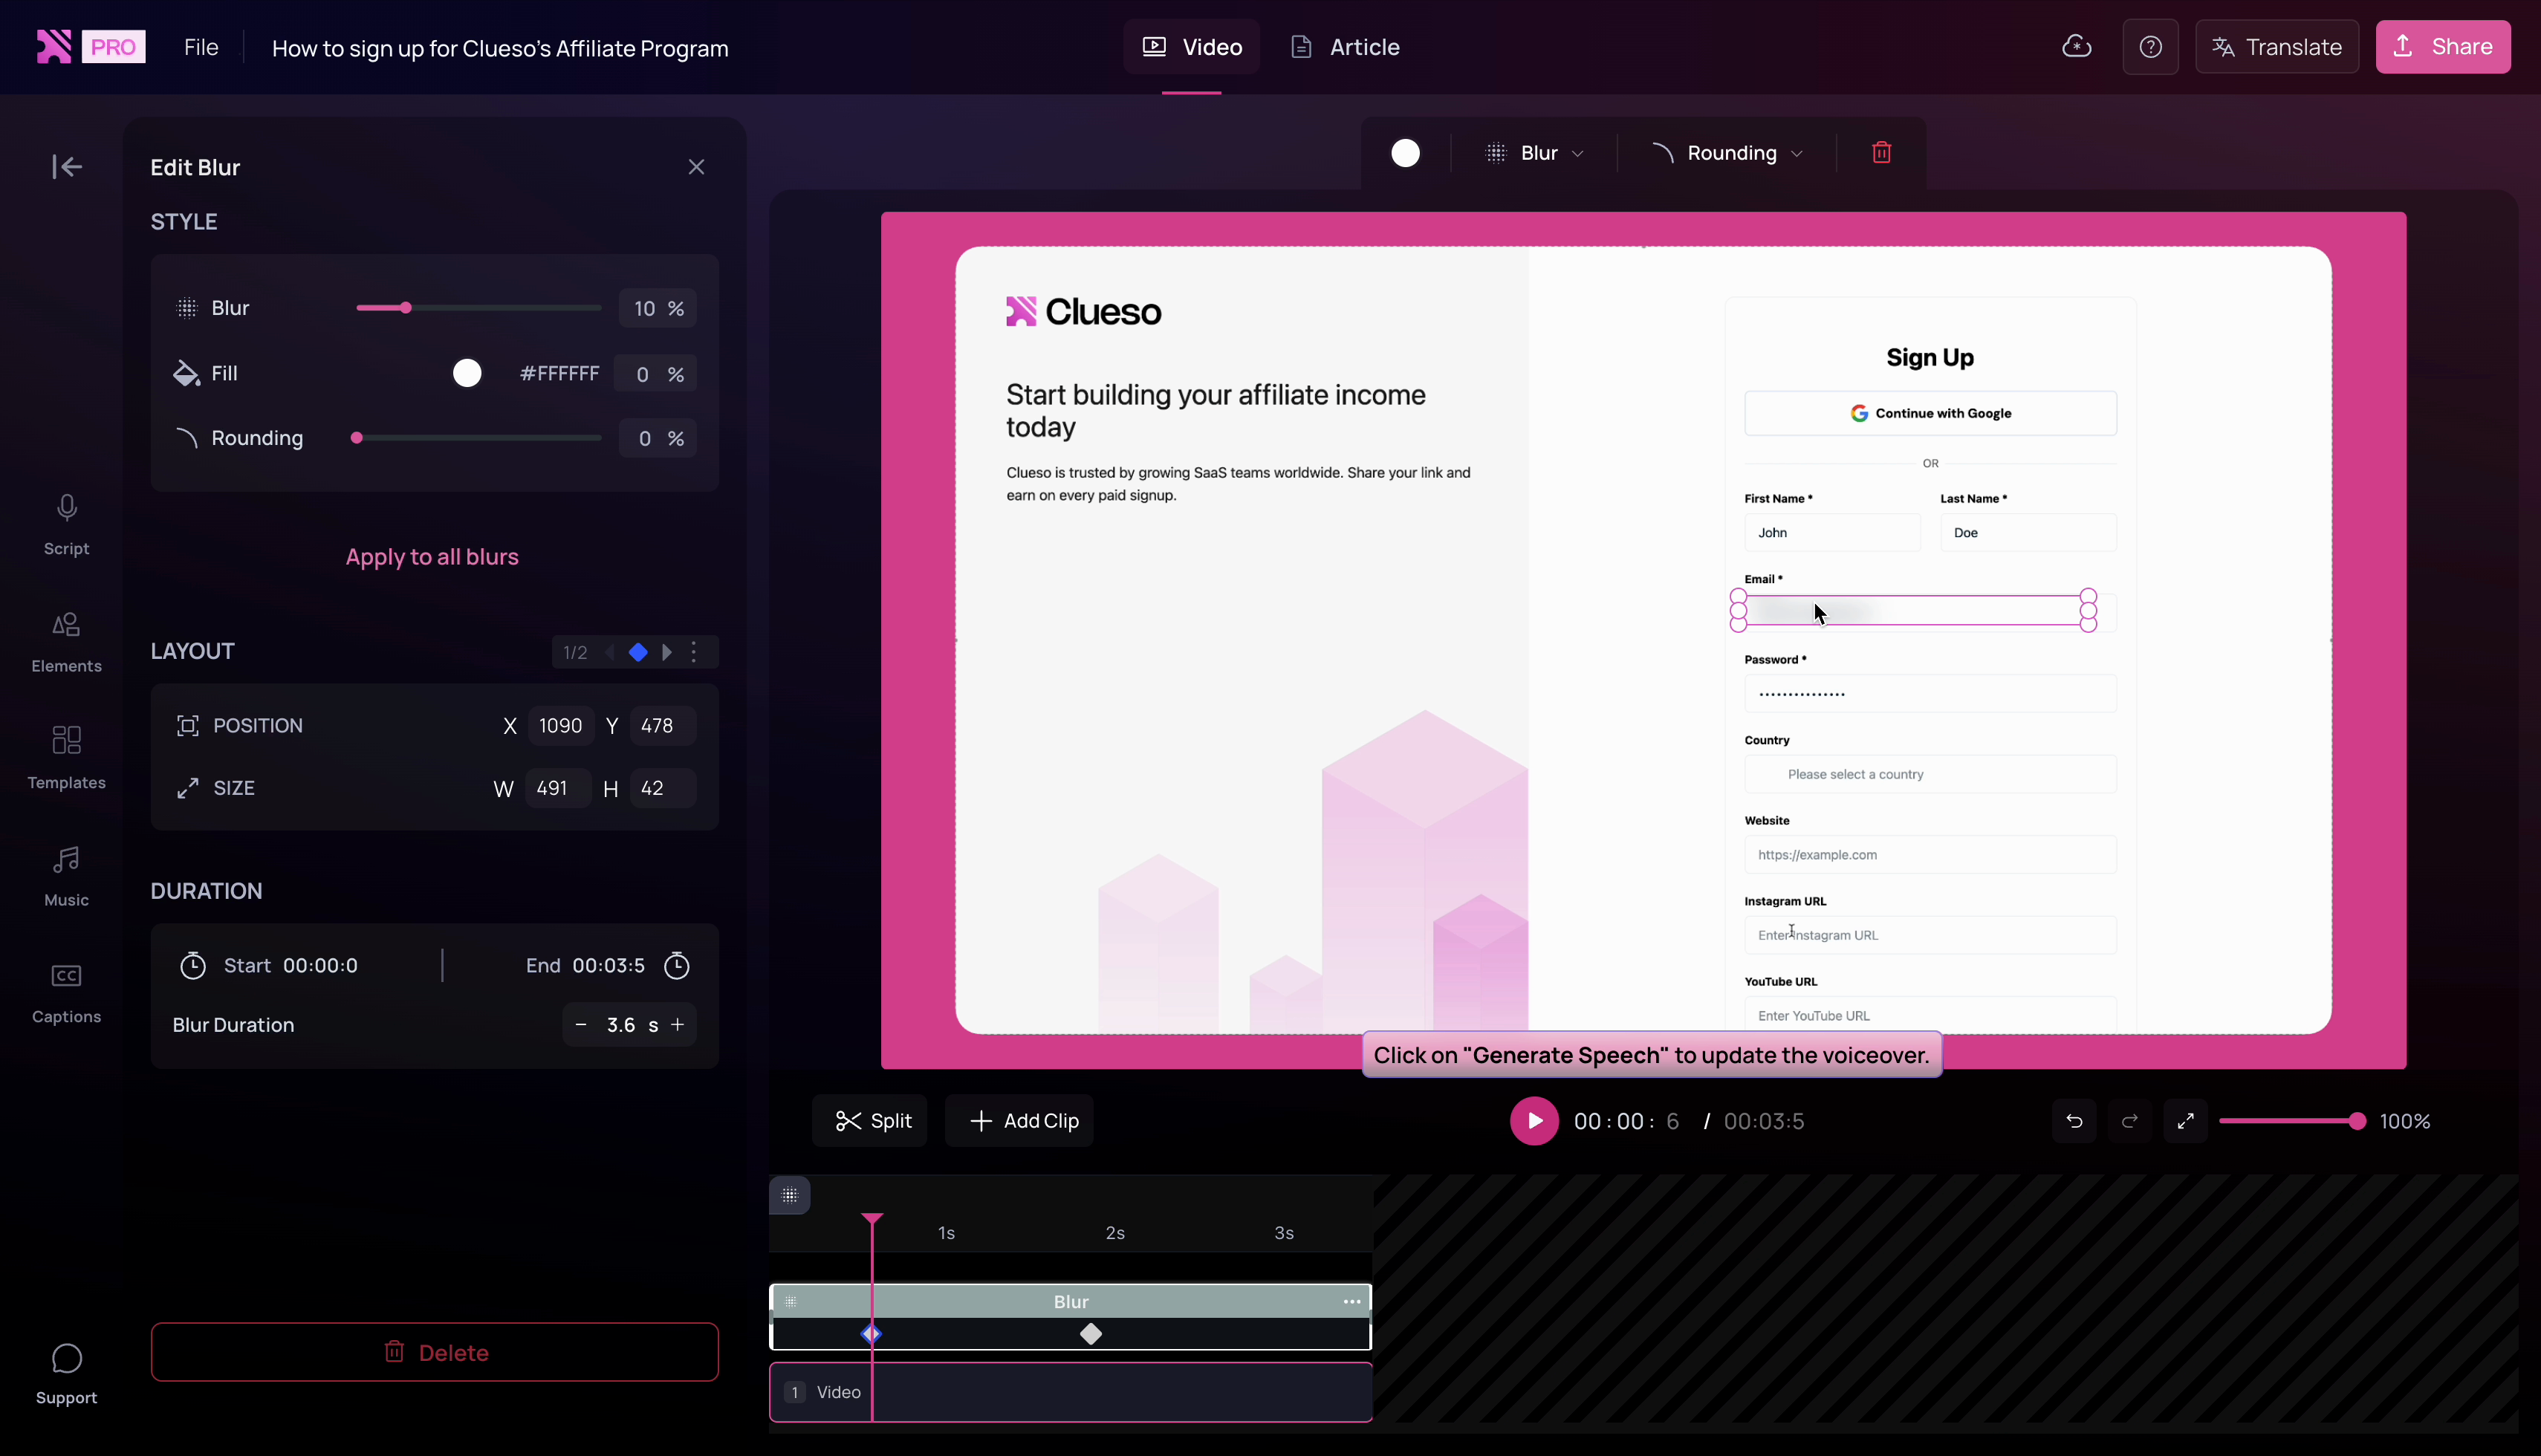Collapse the sidebar with arrow icon
Viewport: 2541px width, 1456px height.
[66, 166]
